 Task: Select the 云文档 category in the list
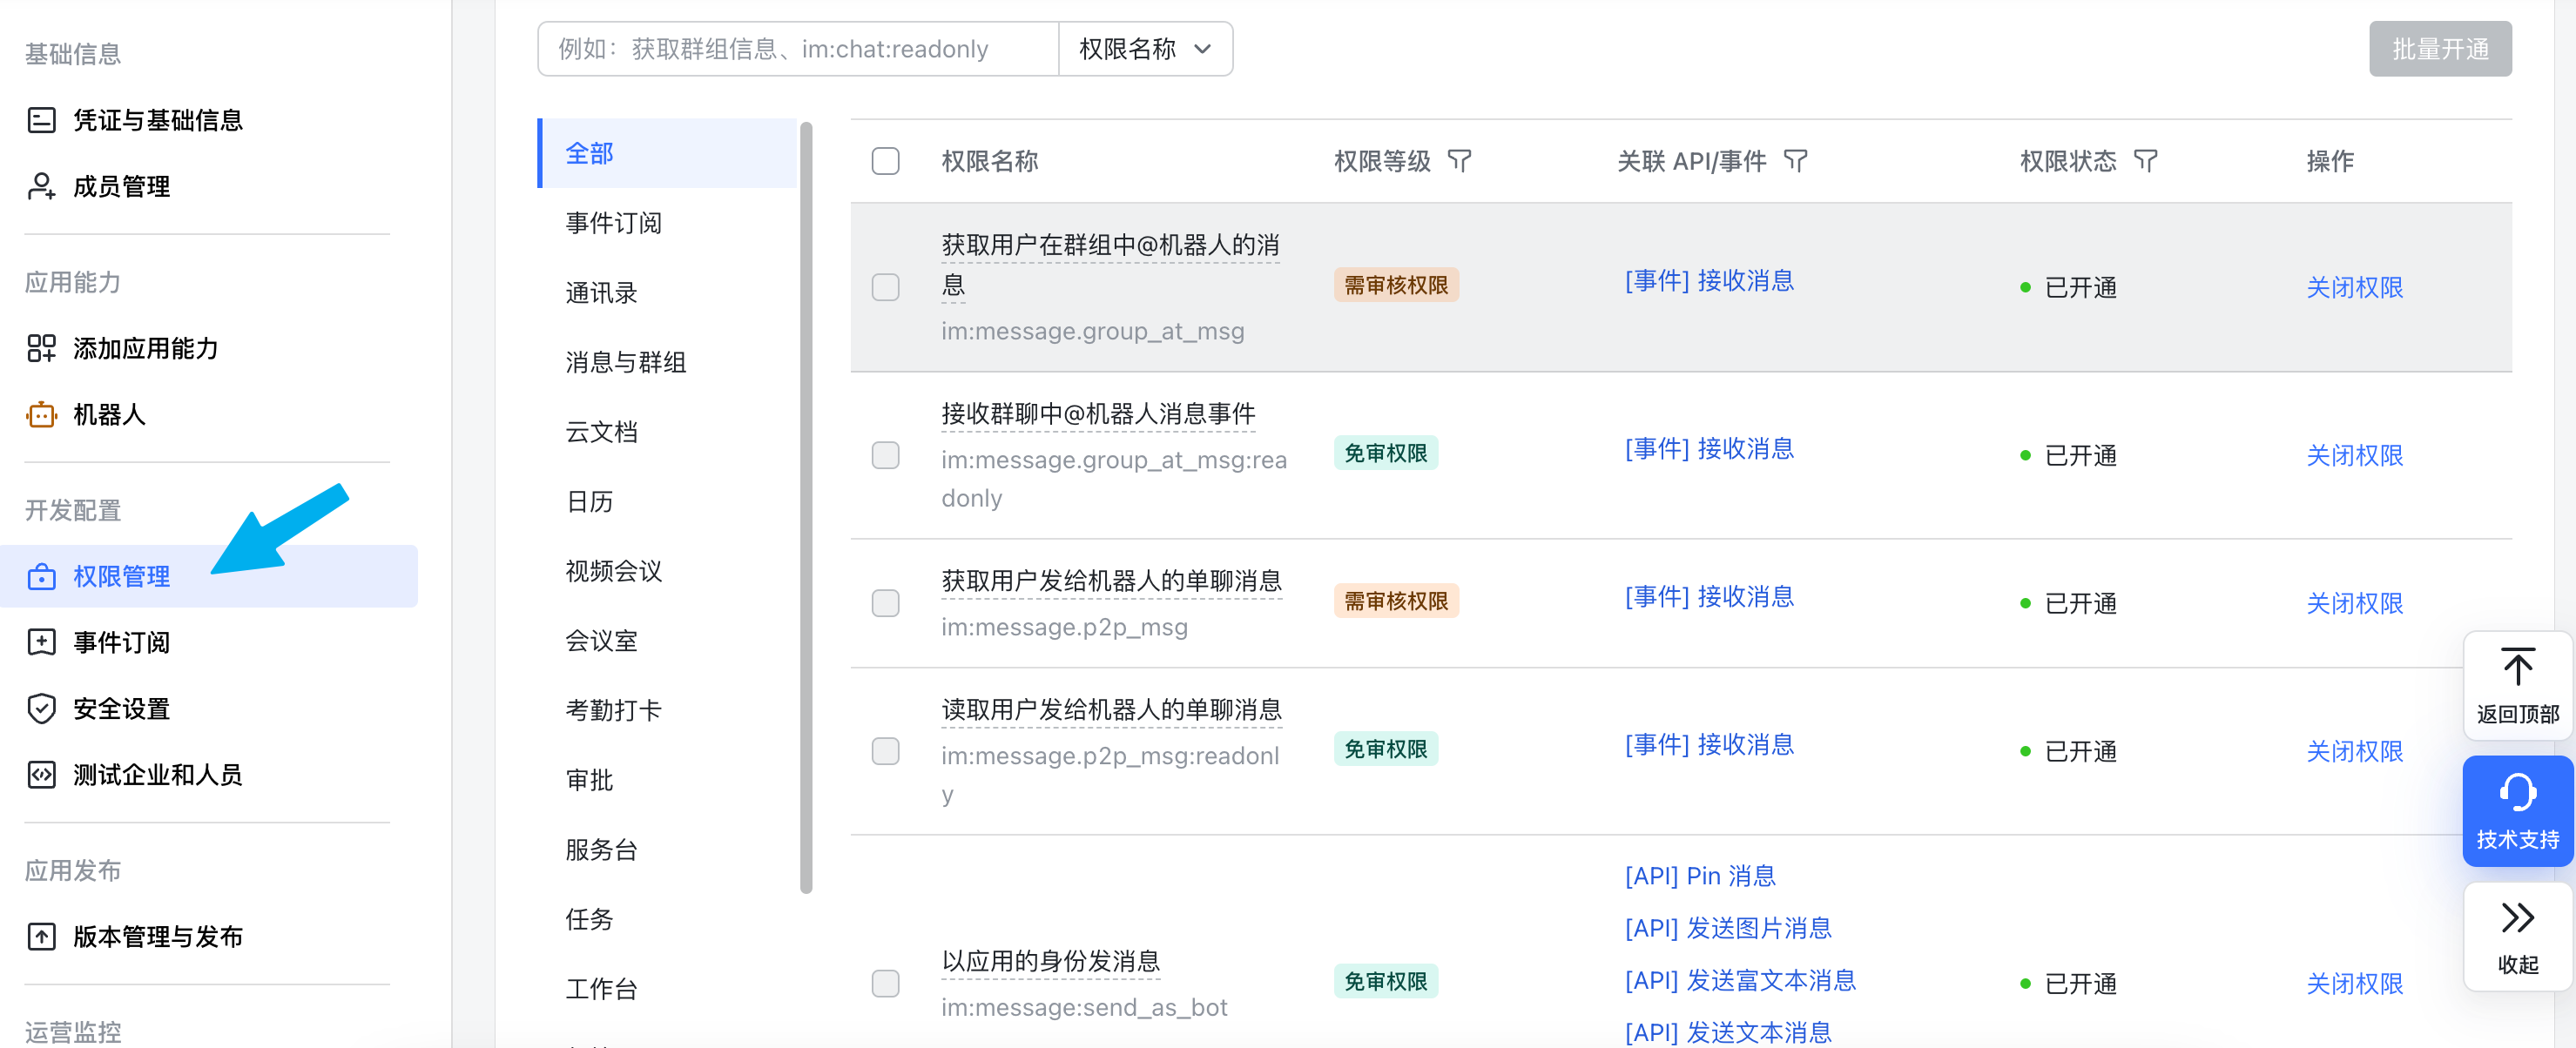[x=602, y=432]
